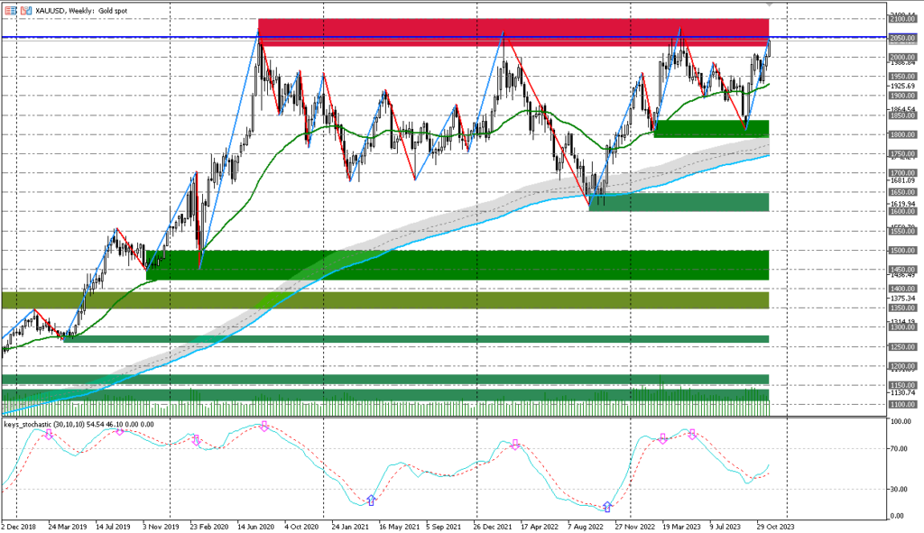This screenshot has width=924, height=533.
Task: Click the keys_stochastic indicator label
Action: point(77,424)
